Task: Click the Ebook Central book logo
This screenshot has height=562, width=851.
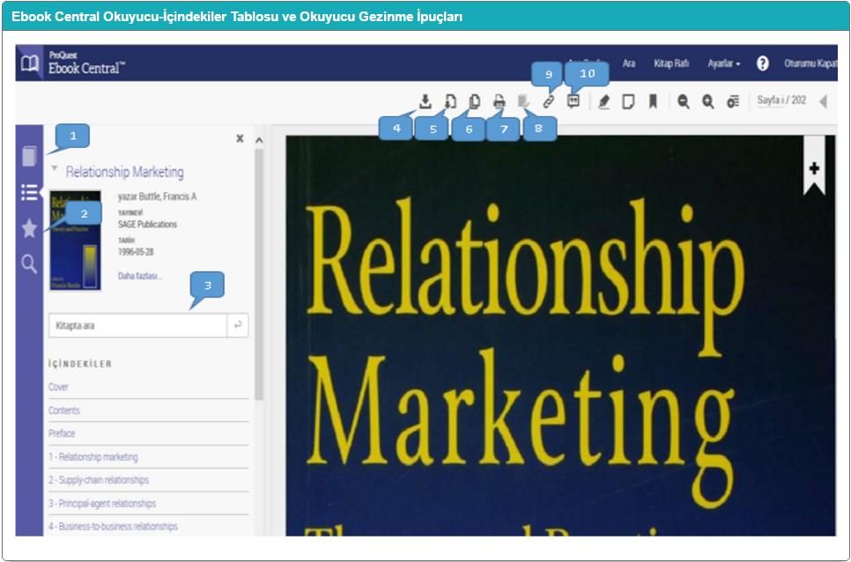Action: click(29, 63)
